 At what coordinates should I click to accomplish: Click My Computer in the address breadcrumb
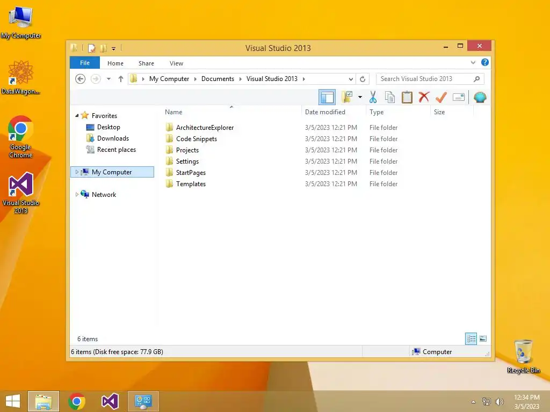point(169,79)
